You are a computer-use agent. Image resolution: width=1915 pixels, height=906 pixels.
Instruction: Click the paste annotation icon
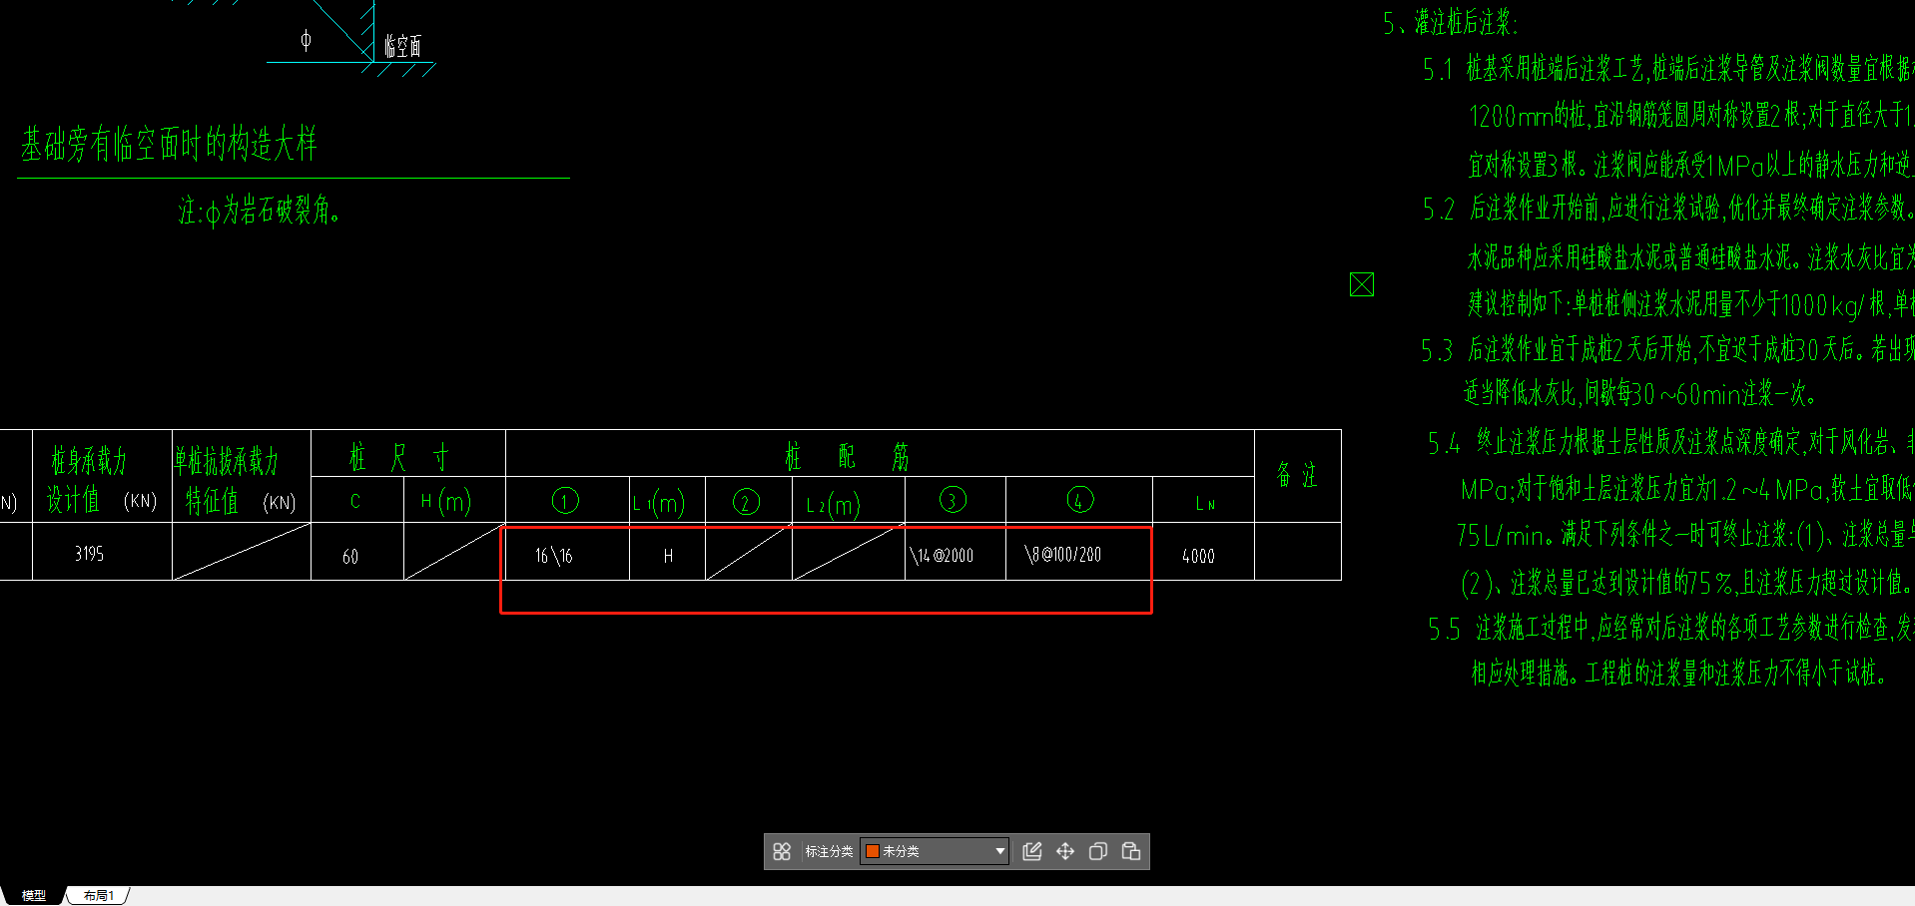pos(1131,851)
